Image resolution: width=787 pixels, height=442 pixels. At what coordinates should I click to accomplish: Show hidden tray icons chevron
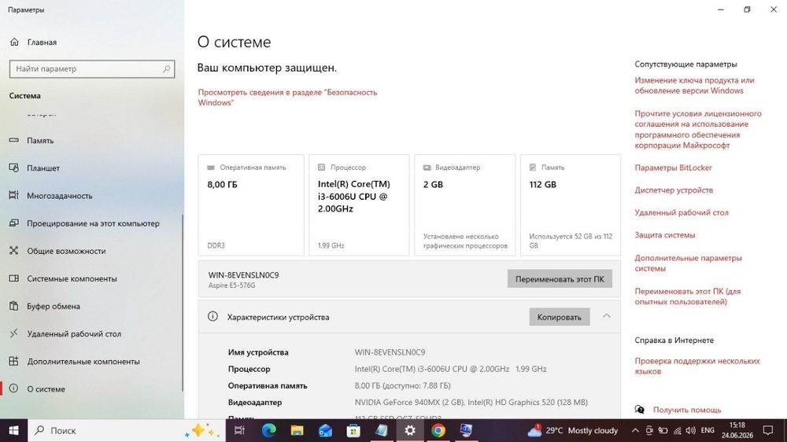click(x=635, y=430)
